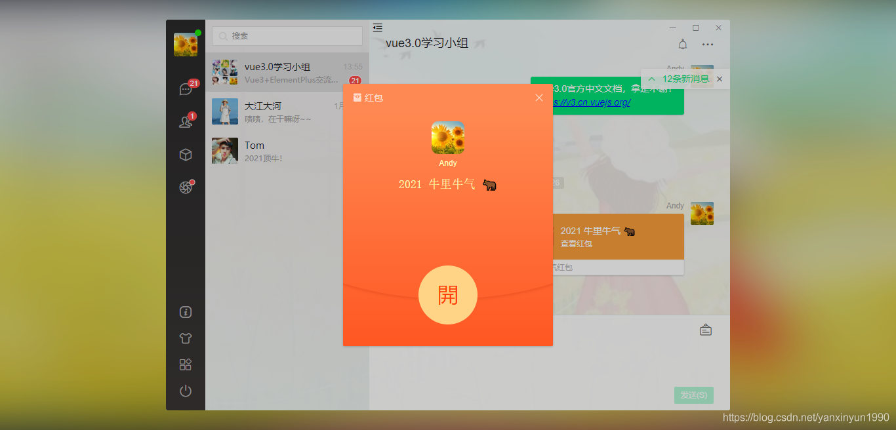Screen dimensions: 896x430
Task: Open the notification bell for vue3.0学习小组
Action: point(682,44)
